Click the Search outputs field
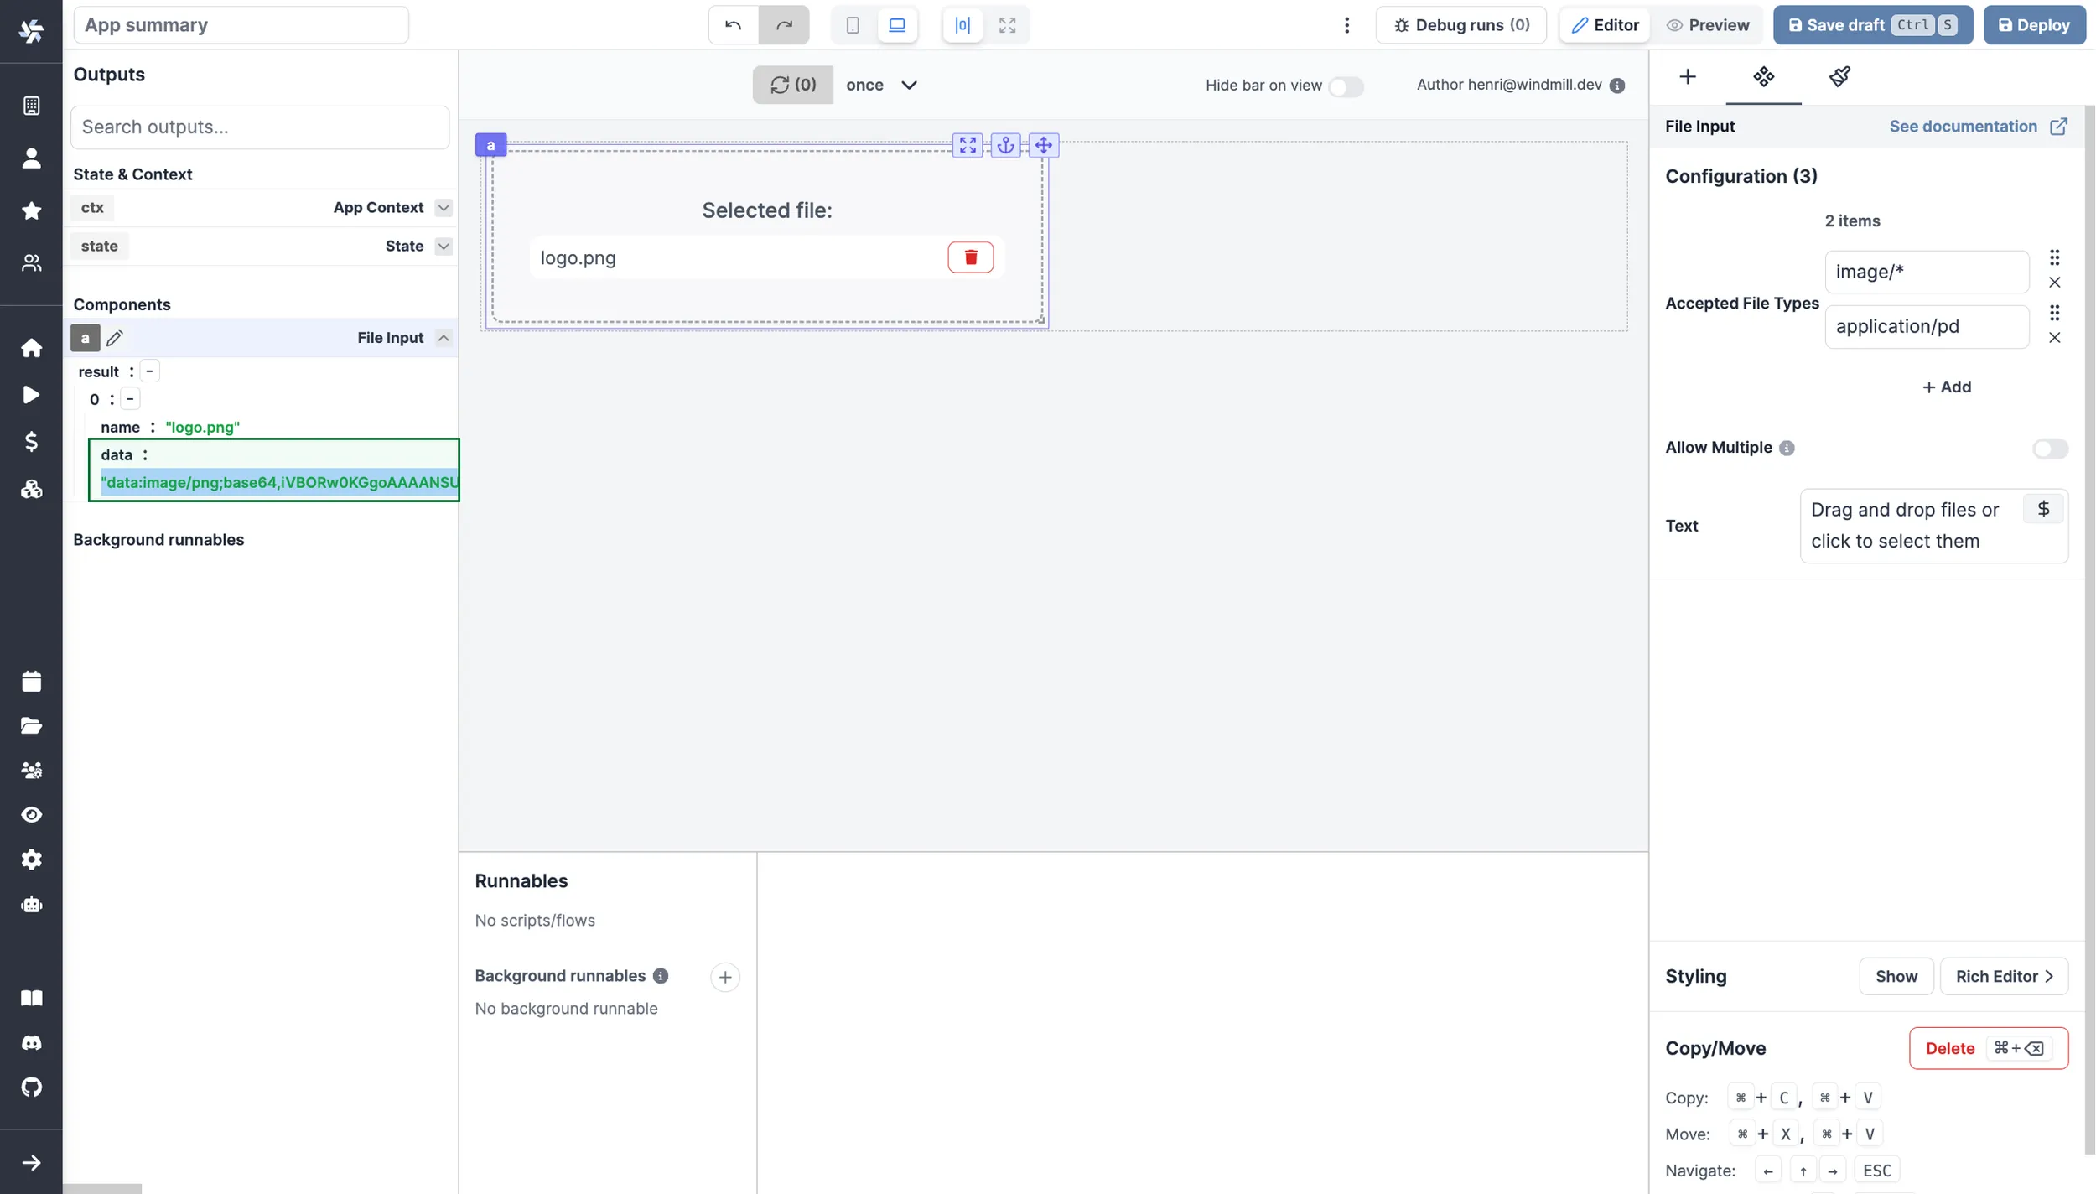Viewport: 2096px width, 1194px height. (260, 127)
